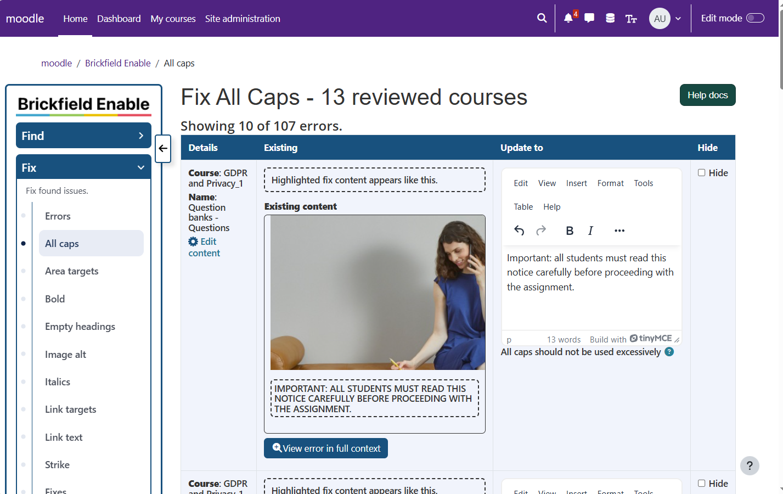Select Strike in Fix list
Image resolution: width=783 pixels, height=494 pixels.
coord(57,465)
